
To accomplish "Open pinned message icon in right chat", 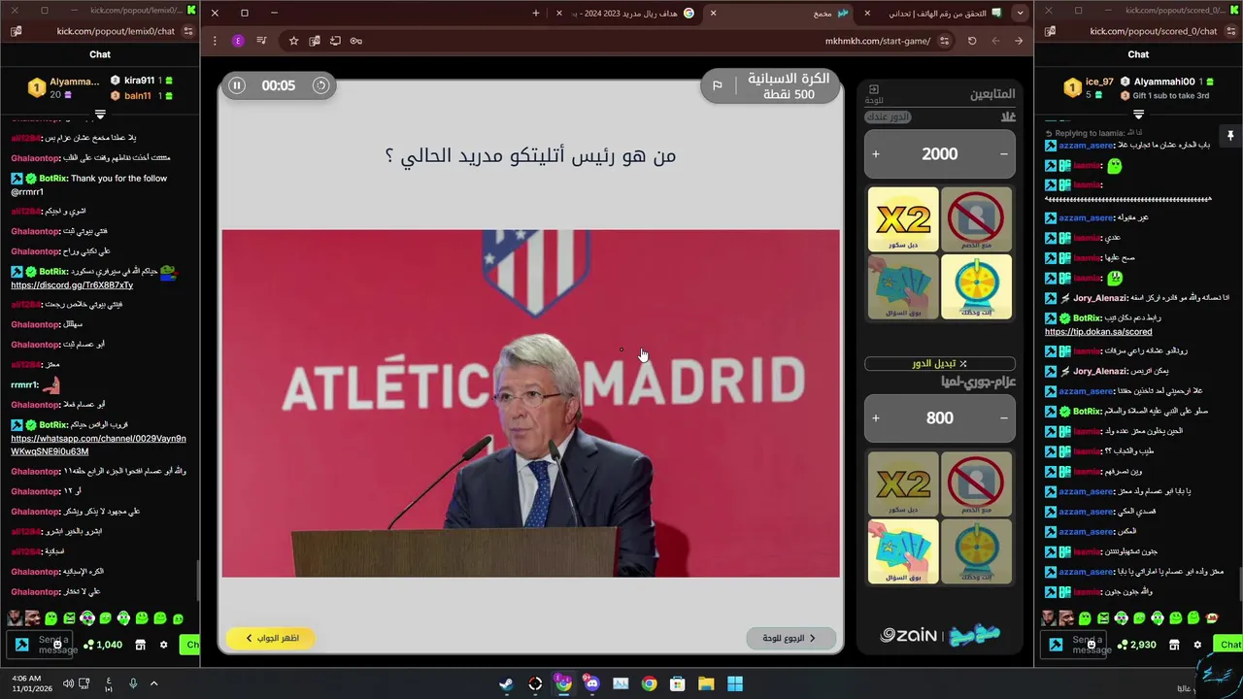I will point(1229,136).
